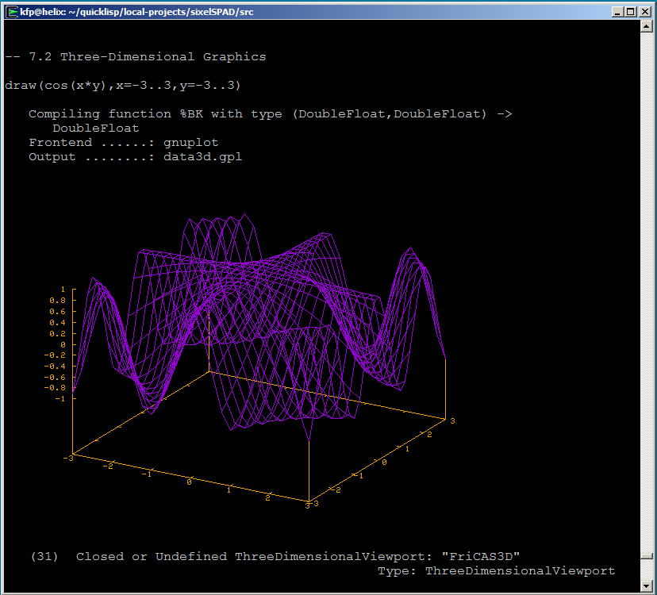Click the empty scrollbar track above the thumb
Viewport: 657px width, 595px height.
click(x=646, y=294)
